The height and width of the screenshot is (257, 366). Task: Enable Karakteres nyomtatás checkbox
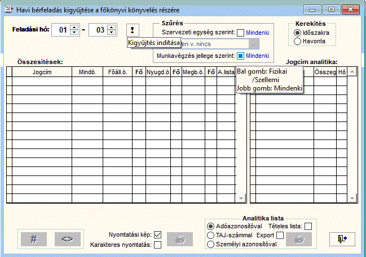(x=158, y=245)
